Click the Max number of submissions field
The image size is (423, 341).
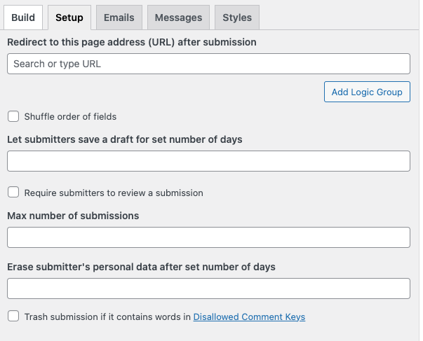click(x=208, y=237)
